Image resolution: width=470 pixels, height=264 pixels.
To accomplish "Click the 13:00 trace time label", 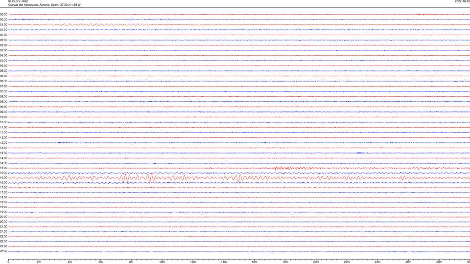I will click(3, 148).
